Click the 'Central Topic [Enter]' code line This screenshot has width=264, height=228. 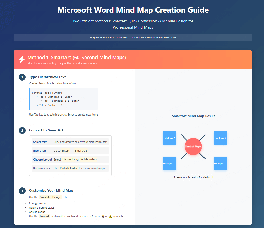tap(47, 93)
